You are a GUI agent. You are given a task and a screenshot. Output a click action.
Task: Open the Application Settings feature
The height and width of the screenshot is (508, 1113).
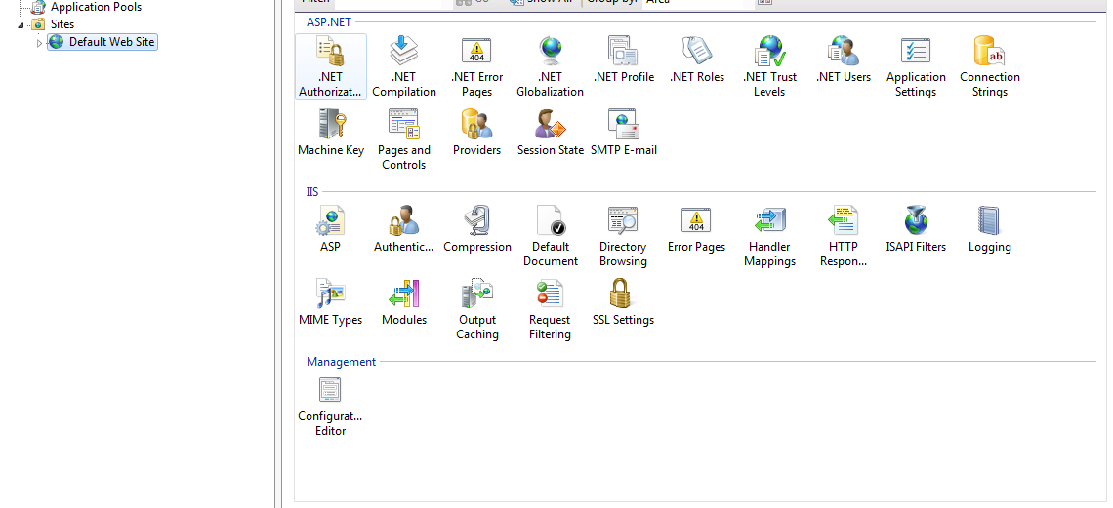point(916,66)
